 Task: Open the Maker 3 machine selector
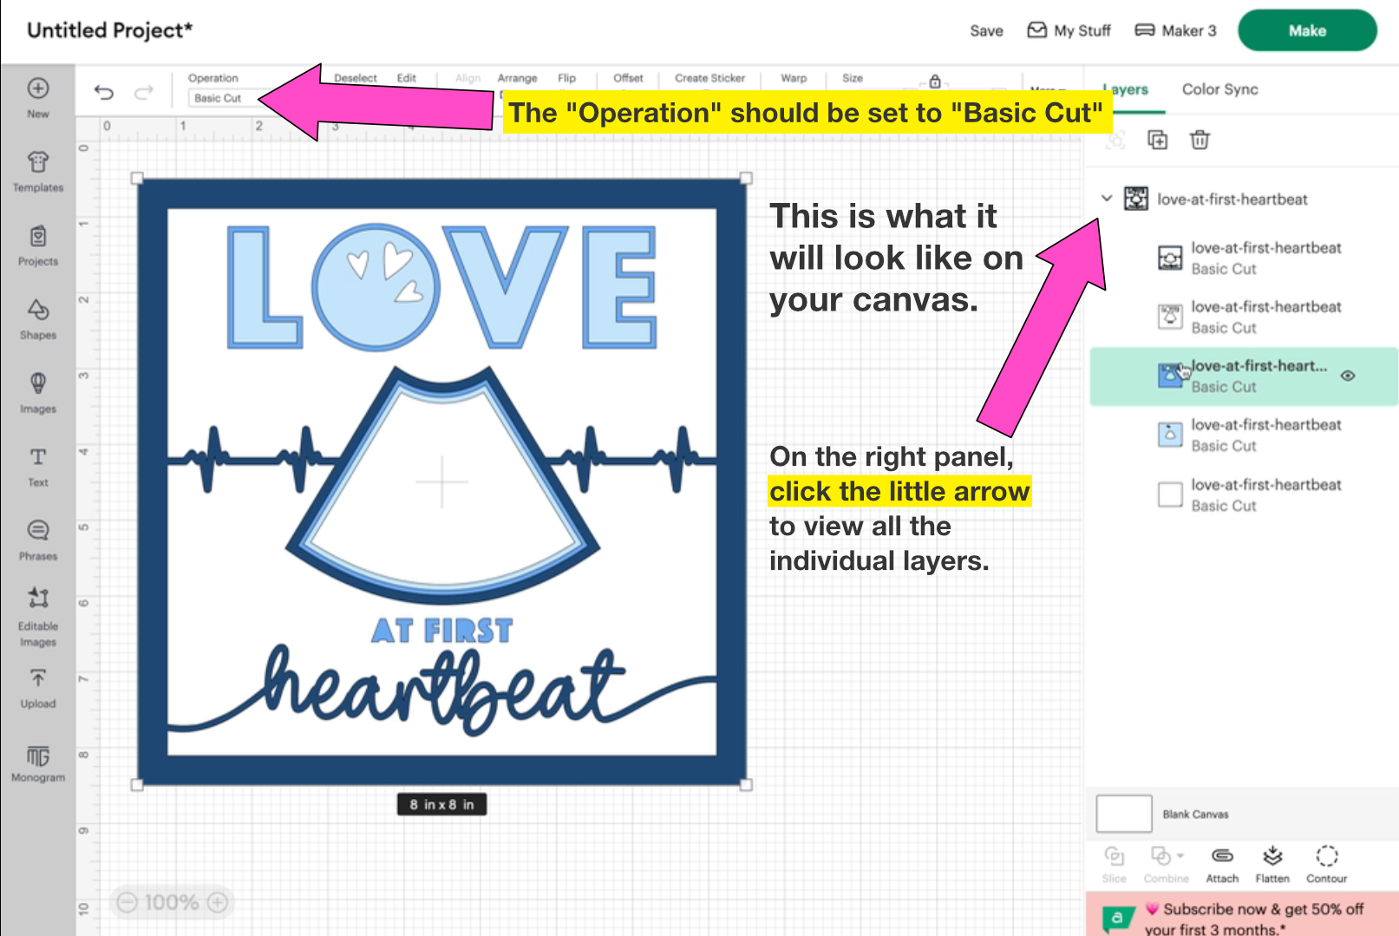pos(1176,30)
